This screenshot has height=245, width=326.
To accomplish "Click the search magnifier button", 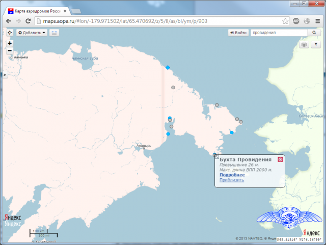I will tap(313, 33).
